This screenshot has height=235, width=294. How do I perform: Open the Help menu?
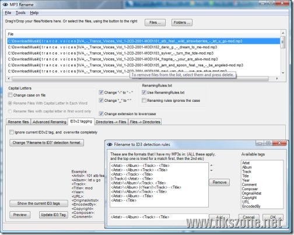[34, 13]
